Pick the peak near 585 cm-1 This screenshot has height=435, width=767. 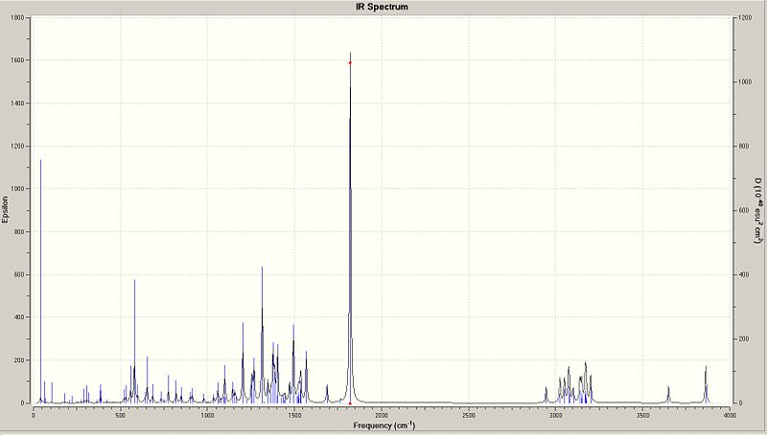[x=134, y=341]
